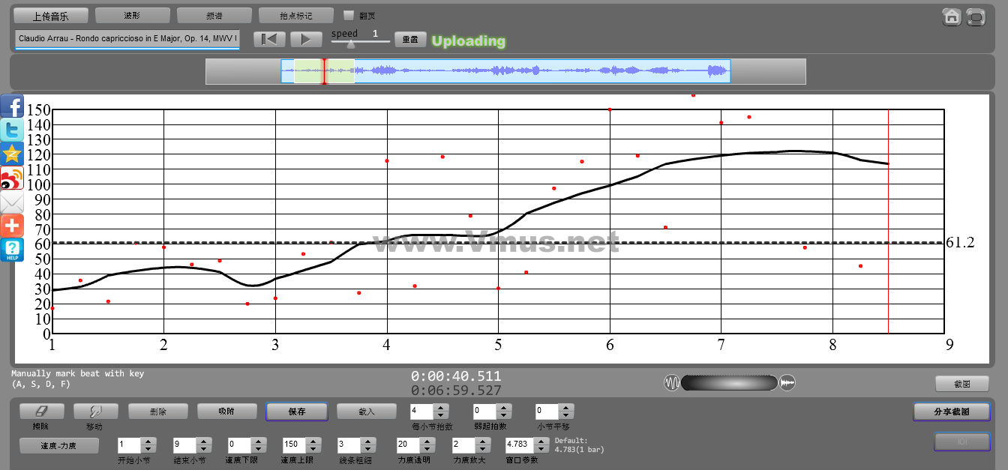Click the Weibo share icon
Image resolution: width=1008 pixels, height=470 pixels.
tap(12, 178)
